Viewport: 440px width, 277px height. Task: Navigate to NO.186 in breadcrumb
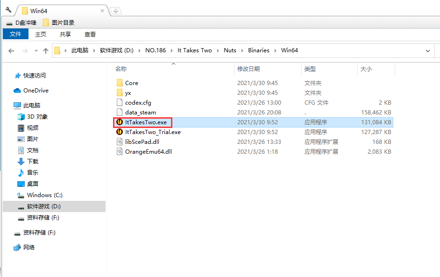pyautogui.click(x=156, y=50)
